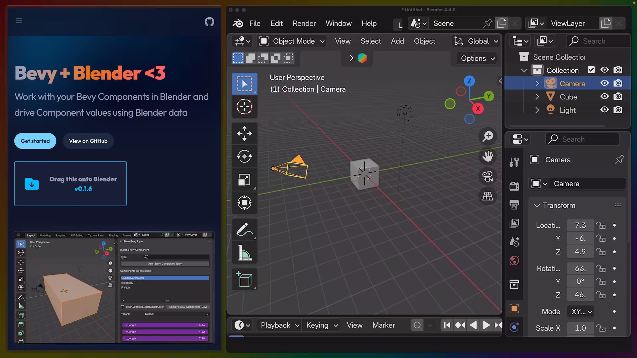Open the Global orientation dropdown
The image size is (637, 358).
pos(476,41)
